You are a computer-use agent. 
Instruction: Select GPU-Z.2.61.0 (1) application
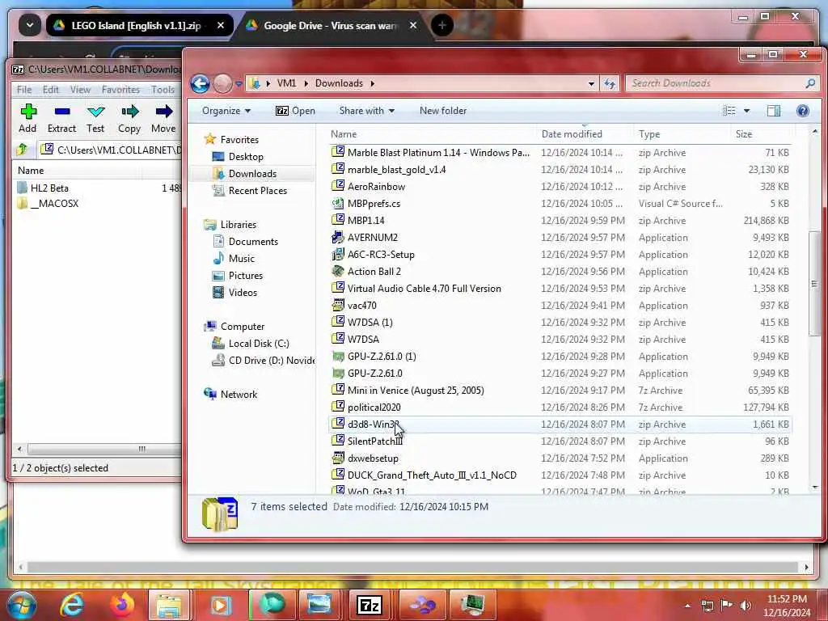click(x=560, y=357)
